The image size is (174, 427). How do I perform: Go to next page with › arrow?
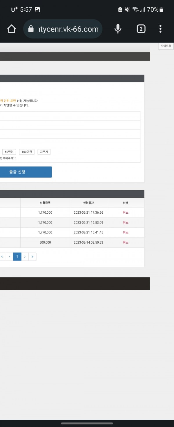click(x=25, y=256)
